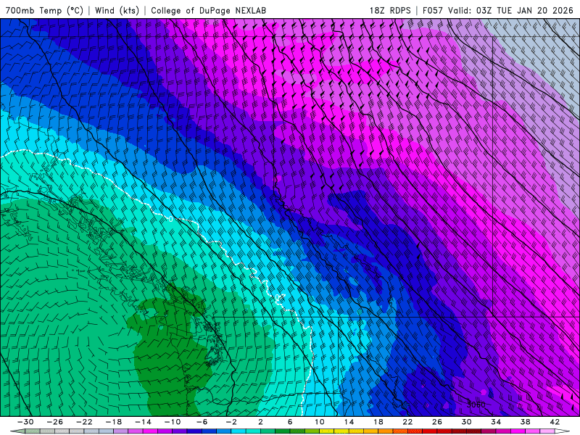Click the "26" legend value
The image size is (580, 435).
[437, 422]
